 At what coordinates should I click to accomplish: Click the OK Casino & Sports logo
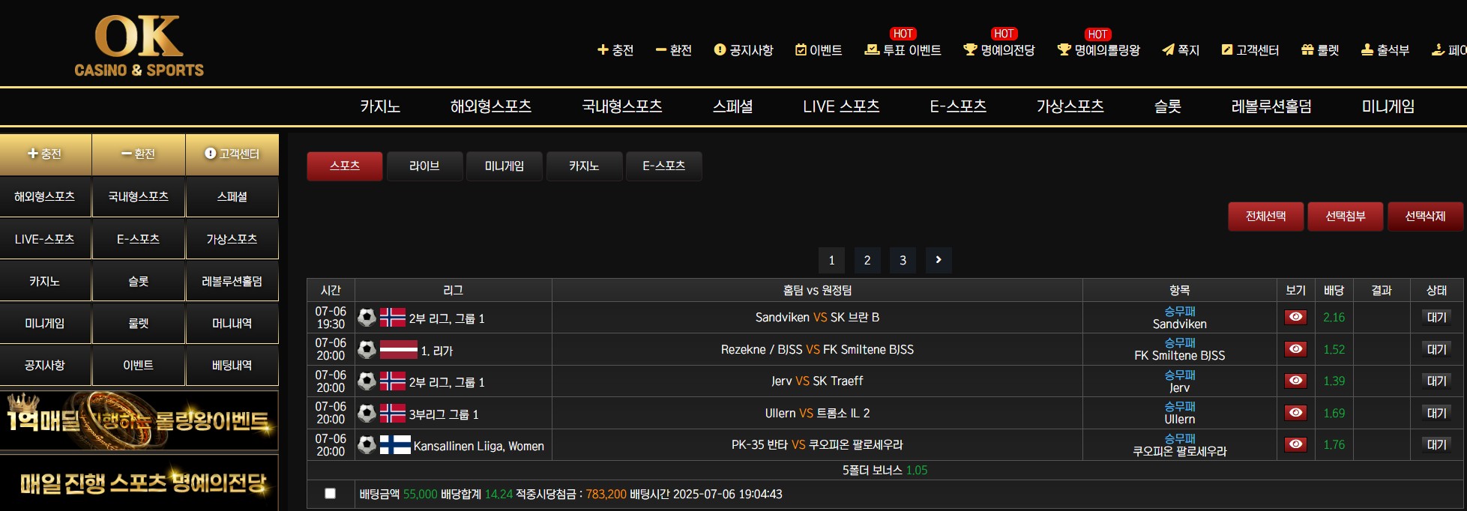pos(139,46)
